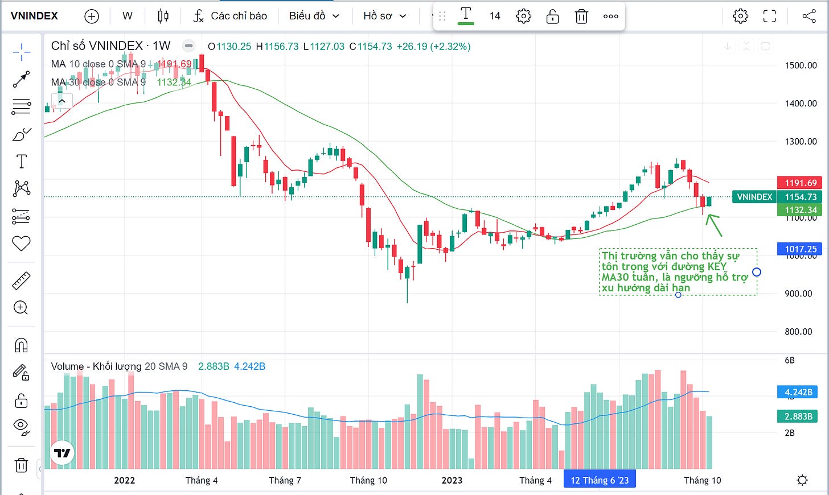Image resolution: width=829 pixels, height=495 pixels.
Task: Click the 12 Tháng 6 '23 date marker
Action: (x=600, y=480)
